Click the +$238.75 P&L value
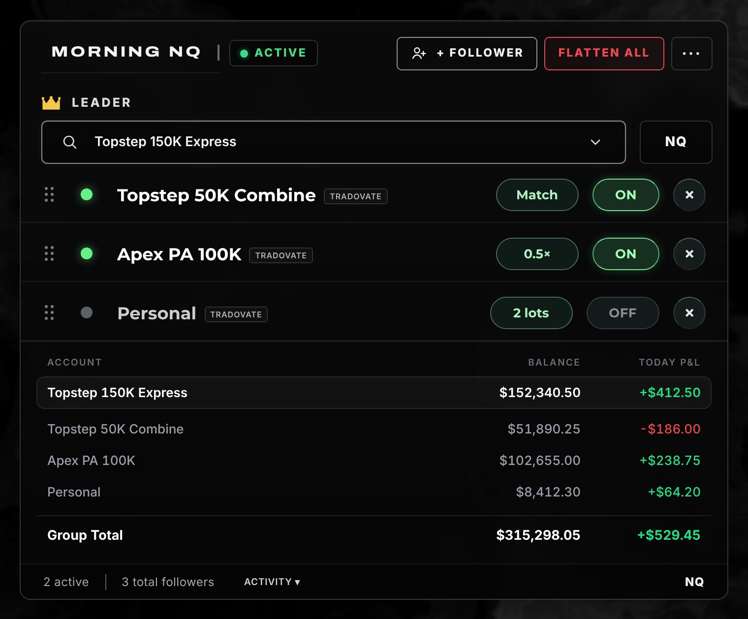 click(670, 461)
